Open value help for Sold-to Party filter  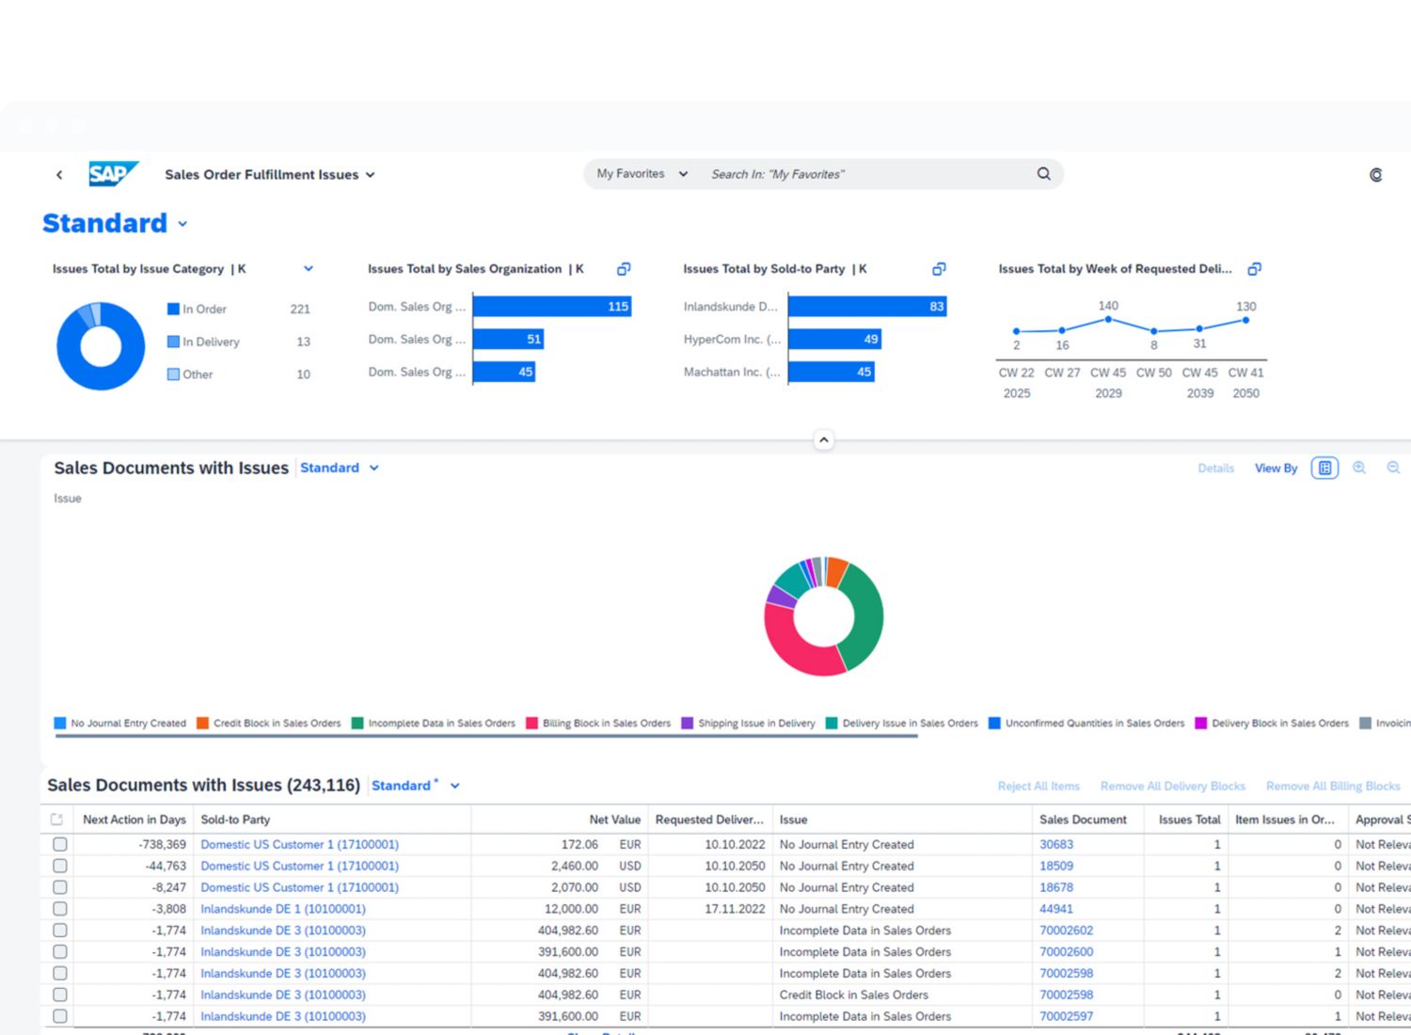coord(939,269)
